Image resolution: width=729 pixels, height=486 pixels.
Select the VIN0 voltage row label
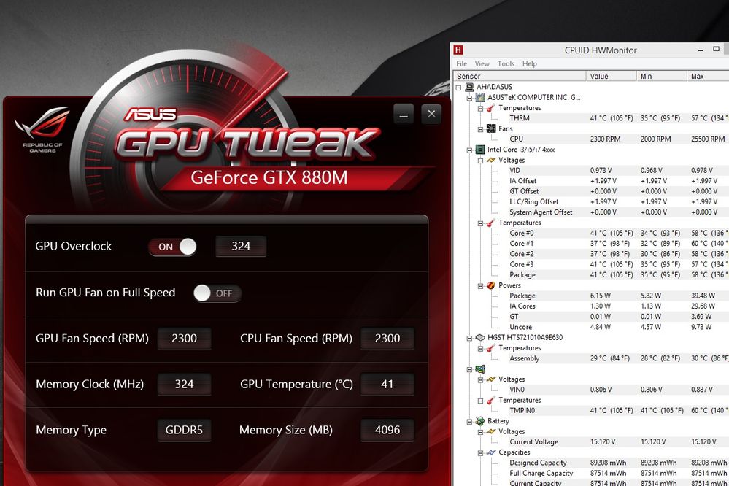click(517, 389)
